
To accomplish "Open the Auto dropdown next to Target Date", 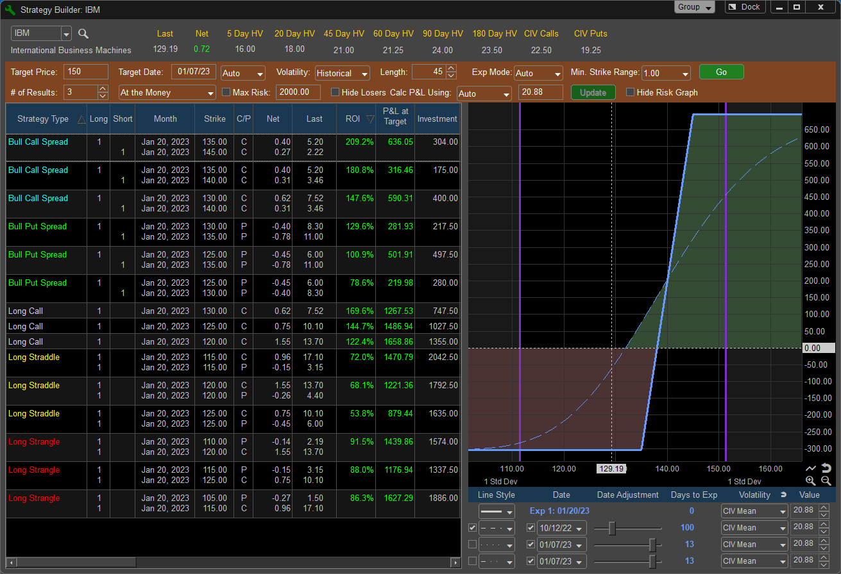I will pyautogui.click(x=242, y=73).
